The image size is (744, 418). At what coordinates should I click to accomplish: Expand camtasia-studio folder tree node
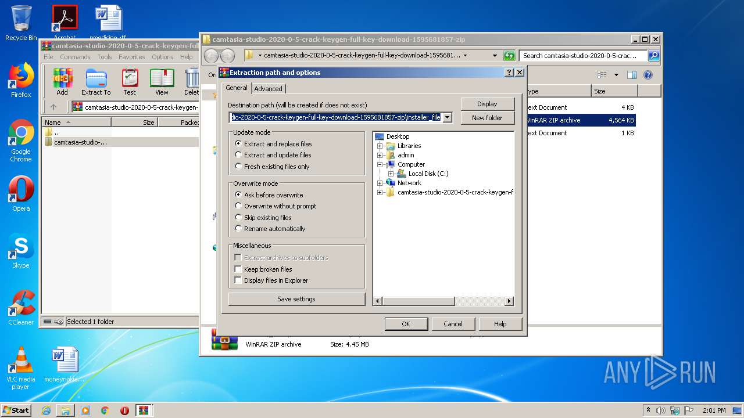pos(380,192)
